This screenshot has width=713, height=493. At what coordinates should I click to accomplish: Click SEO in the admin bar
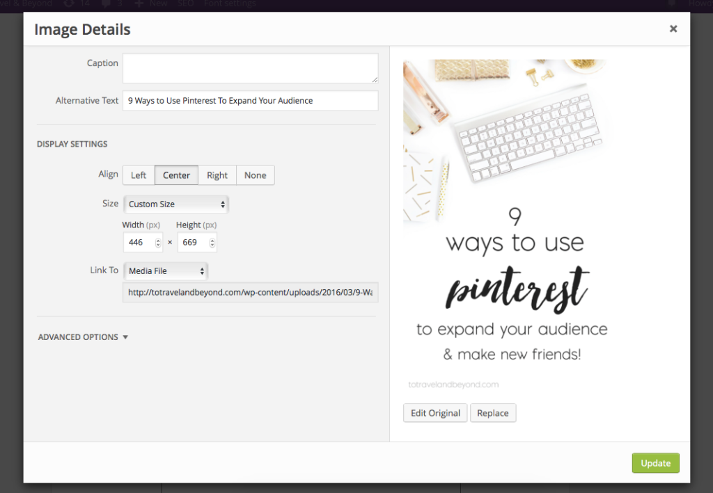tap(185, 3)
